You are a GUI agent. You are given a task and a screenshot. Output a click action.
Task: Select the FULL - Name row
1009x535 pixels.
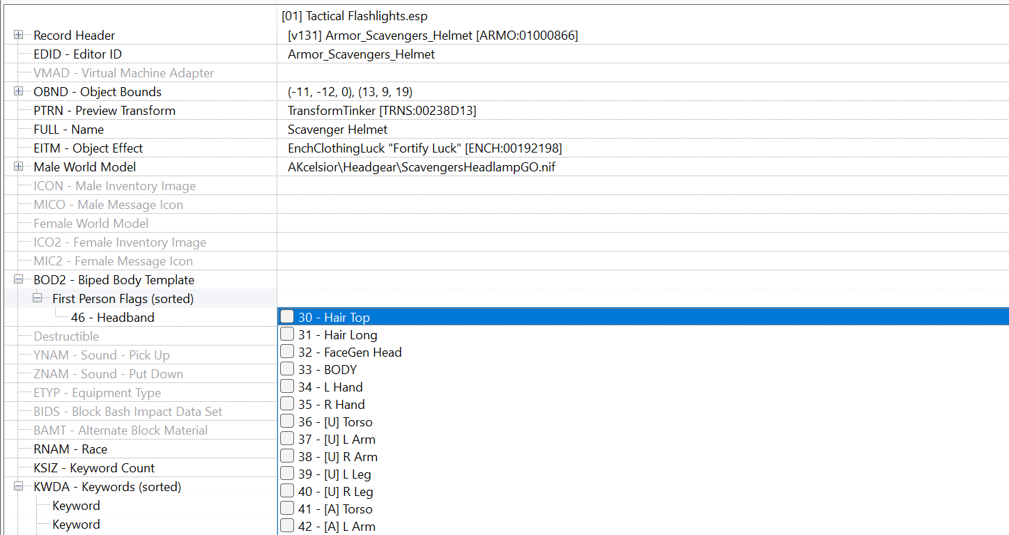[x=68, y=129]
